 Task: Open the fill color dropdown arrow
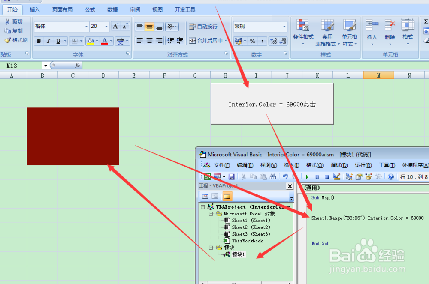pos(97,41)
